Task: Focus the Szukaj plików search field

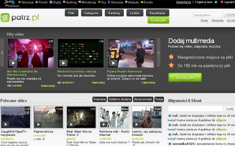Action: coord(208,15)
